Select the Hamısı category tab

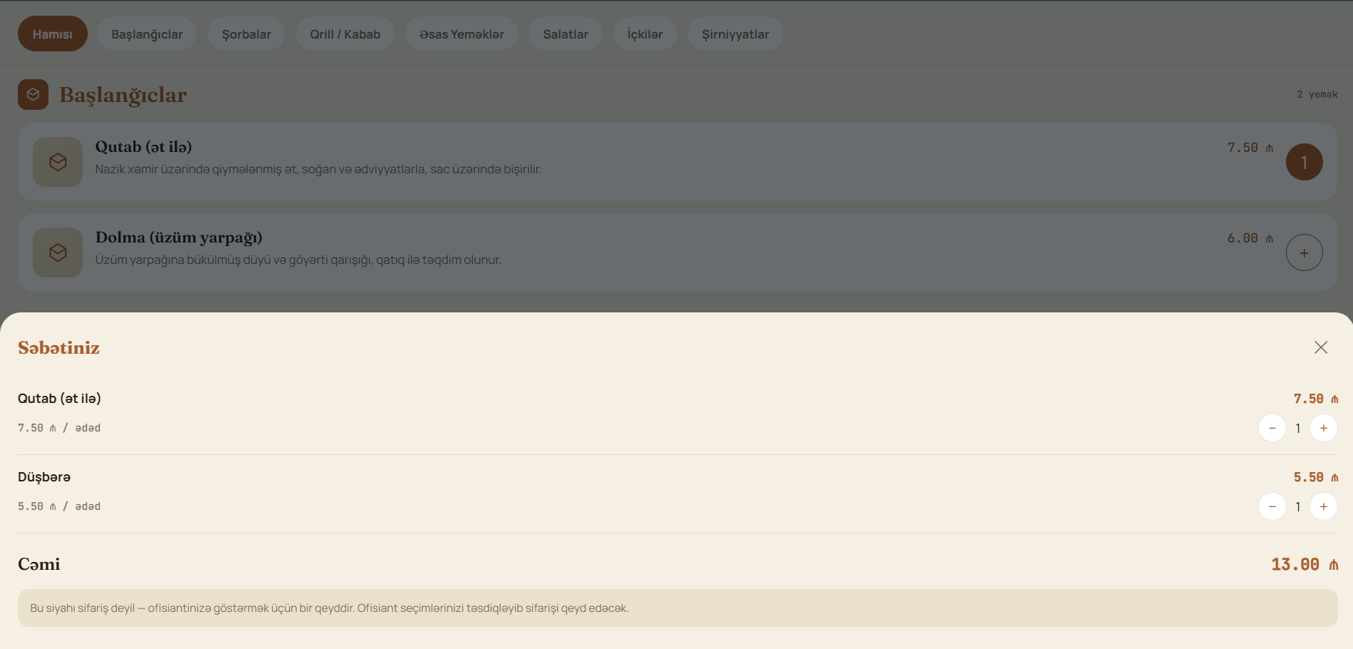point(53,34)
